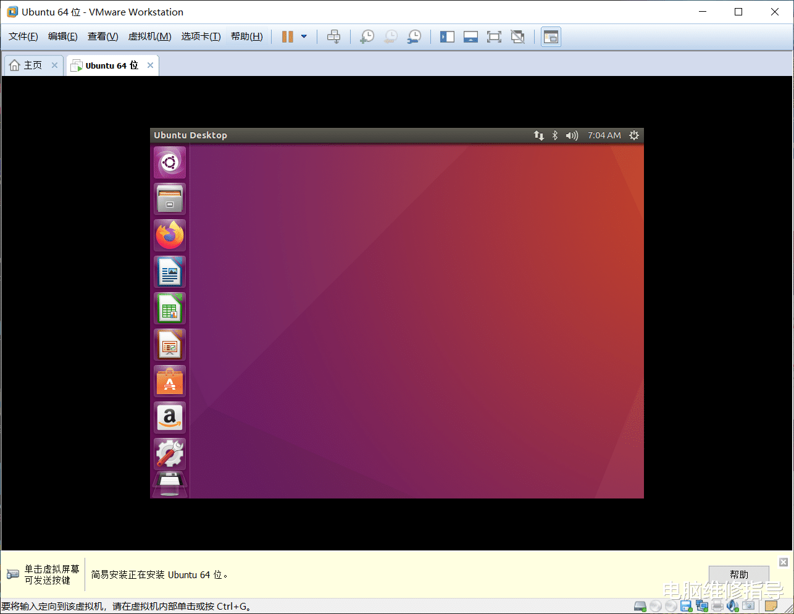Viewport: 794px width, 614px height.
Task: Open LibreOffice Impress from the launcher
Action: [x=170, y=345]
